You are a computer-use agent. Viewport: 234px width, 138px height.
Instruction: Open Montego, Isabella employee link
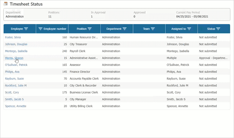(16, 51)
